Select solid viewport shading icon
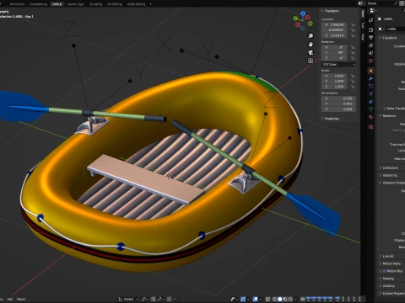Image resolution: width=405 pixels, height=303 pixels. click(x=280, y=299)
